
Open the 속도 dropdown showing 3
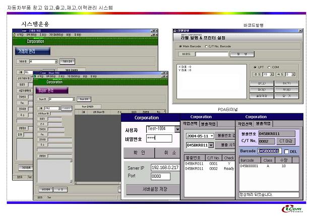[293, 74]
